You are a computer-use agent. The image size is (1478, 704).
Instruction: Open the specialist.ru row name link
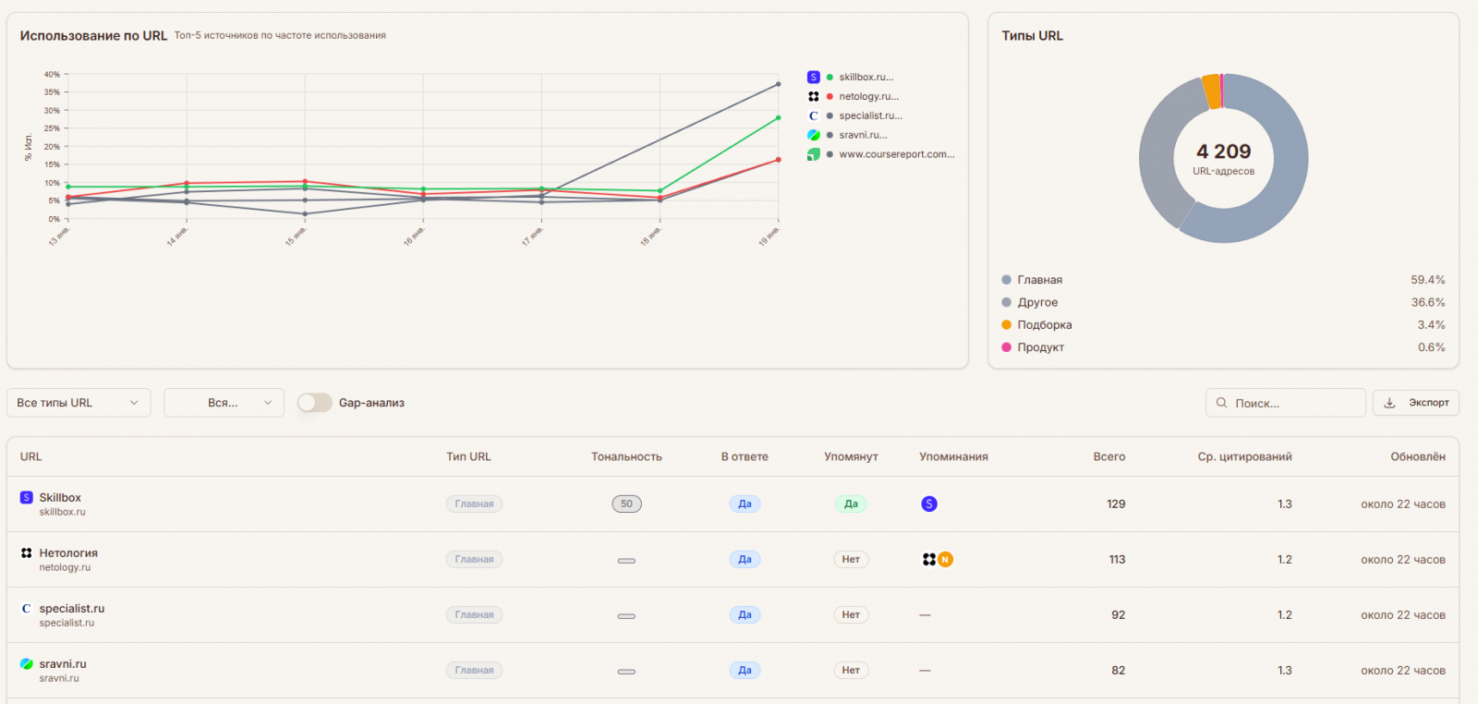[72, 609]
